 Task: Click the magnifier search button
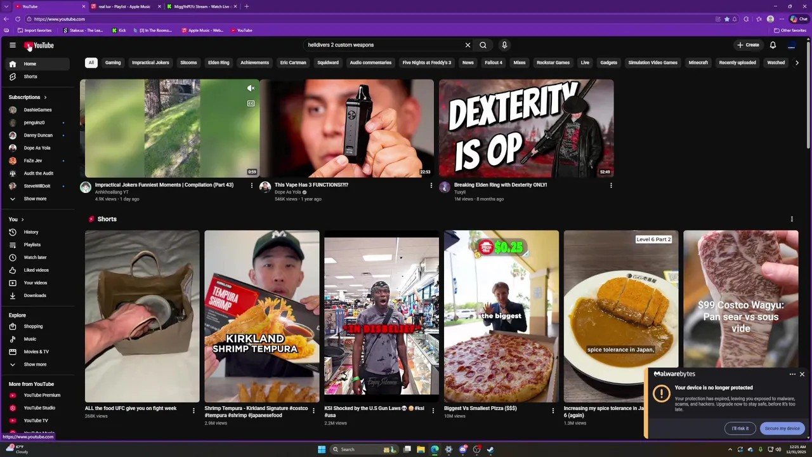coord(483,45)
